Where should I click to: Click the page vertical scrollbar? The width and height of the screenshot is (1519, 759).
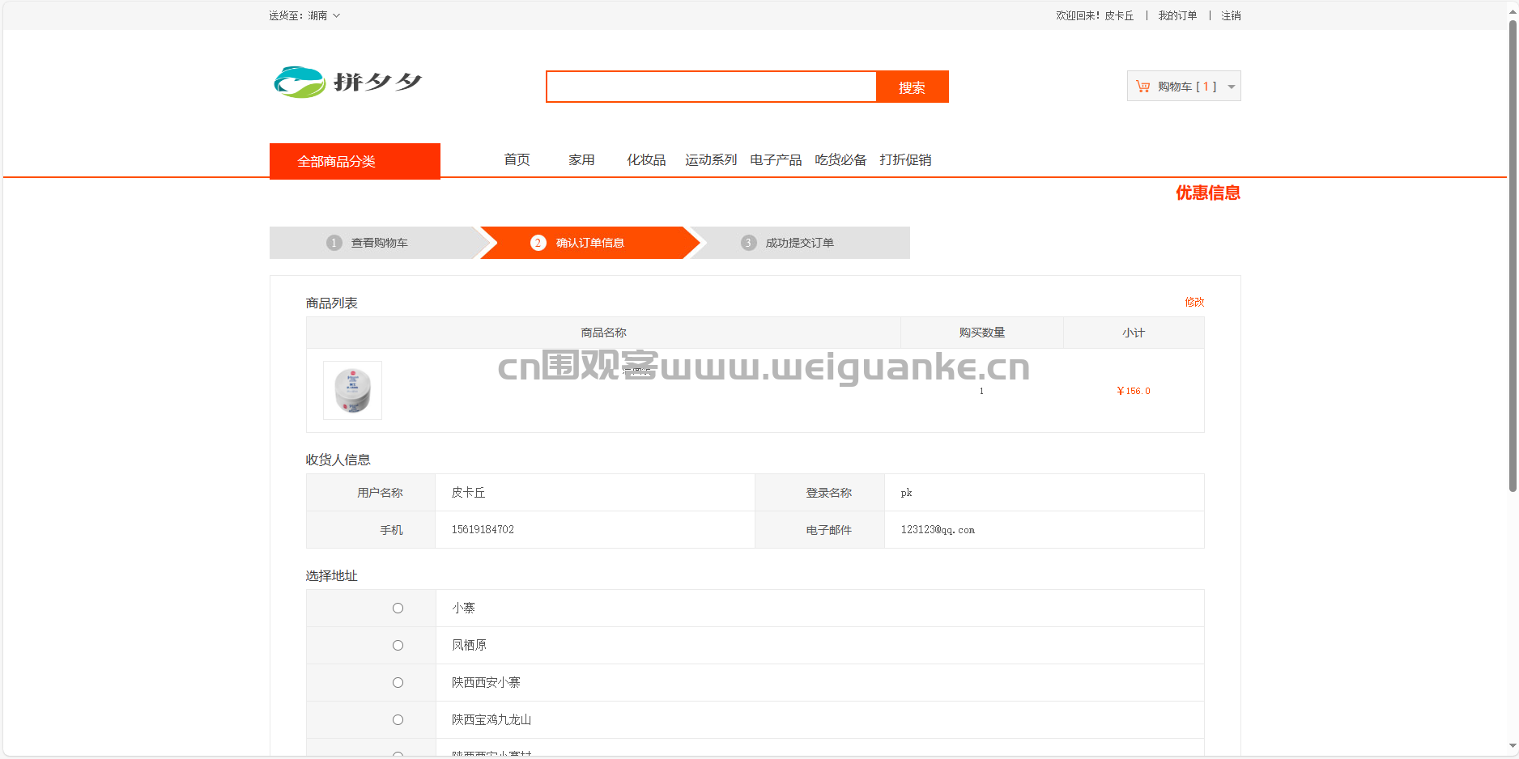(1513, 255)
